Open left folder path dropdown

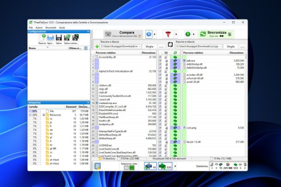point(140,47)
